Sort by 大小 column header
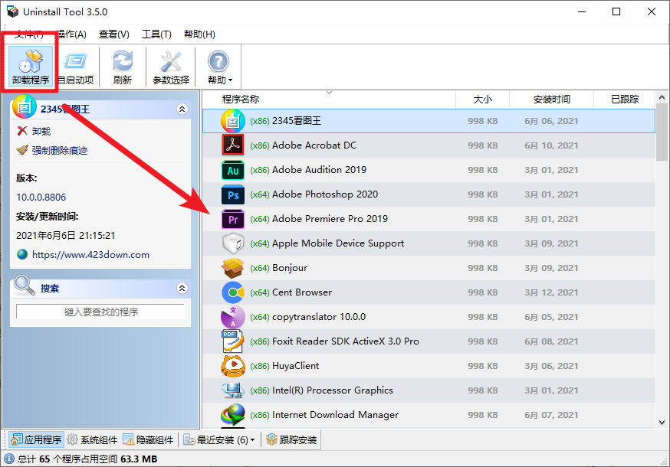670x467 pixels. click(482, 100)
